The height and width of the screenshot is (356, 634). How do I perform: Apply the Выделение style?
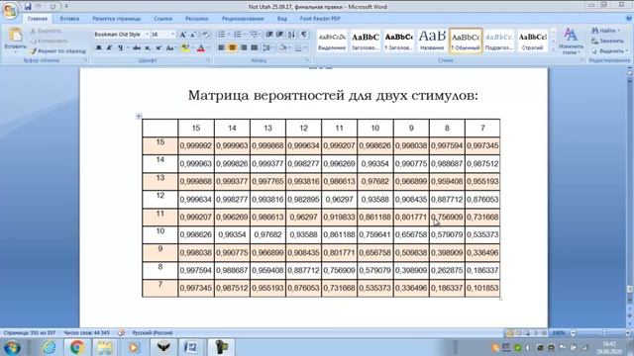point(332,41)
